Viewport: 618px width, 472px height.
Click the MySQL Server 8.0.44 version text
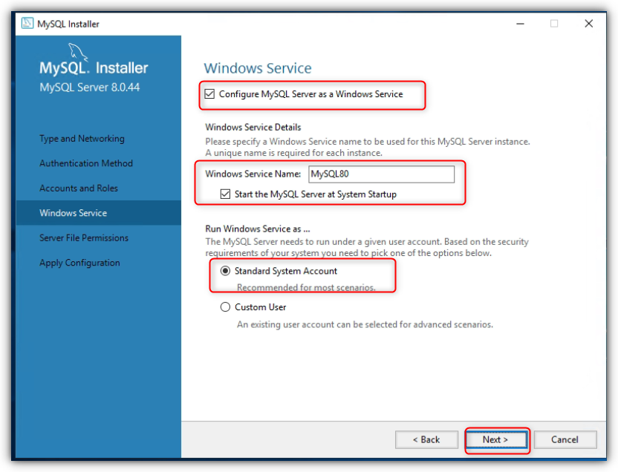89,88
